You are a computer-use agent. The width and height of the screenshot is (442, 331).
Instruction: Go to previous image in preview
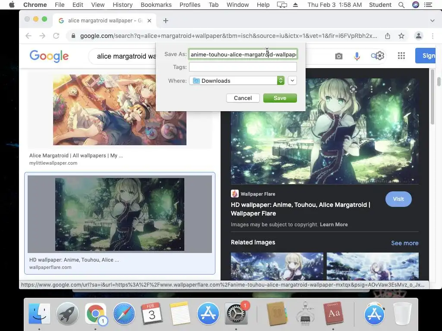(390, 89)
